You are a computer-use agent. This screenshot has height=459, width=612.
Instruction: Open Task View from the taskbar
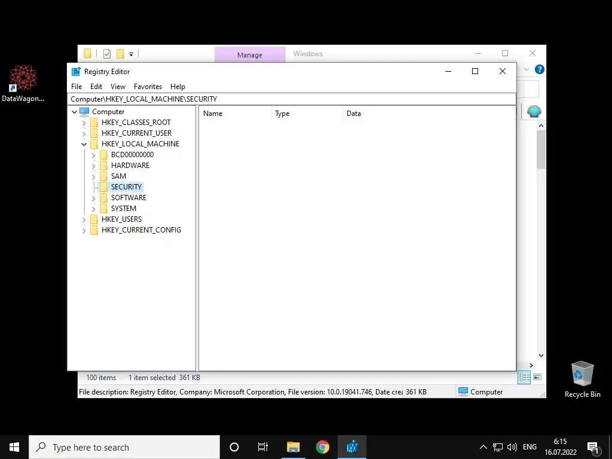click(263, 447)
